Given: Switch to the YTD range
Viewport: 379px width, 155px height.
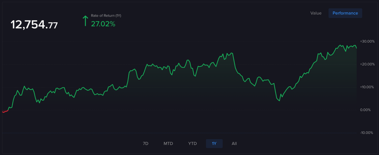Looking at the screenshot, I should point(192,144).
